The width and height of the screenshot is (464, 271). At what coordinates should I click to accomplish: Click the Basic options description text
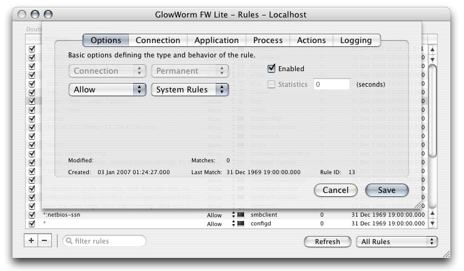[x=161, y=56]
